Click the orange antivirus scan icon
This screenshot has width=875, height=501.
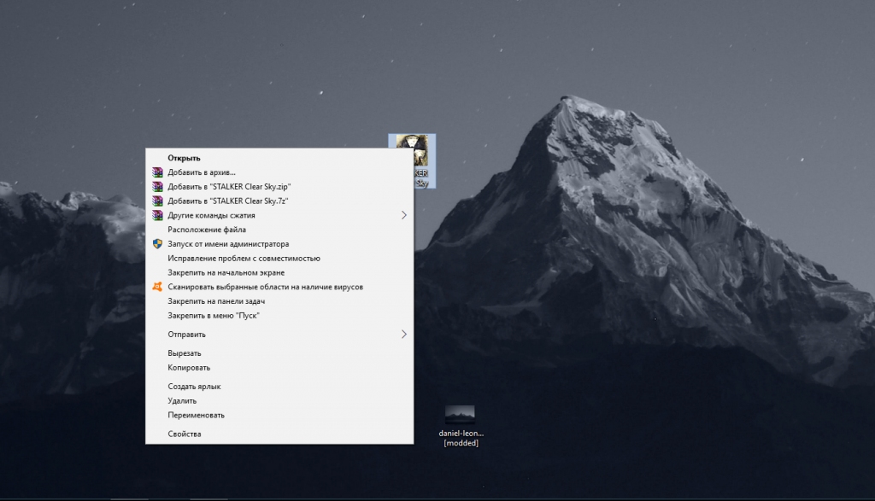tap(156, 287)
